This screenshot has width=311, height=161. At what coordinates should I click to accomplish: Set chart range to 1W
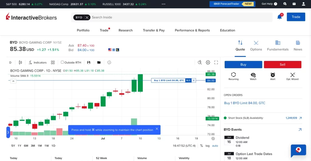point(46,146)
